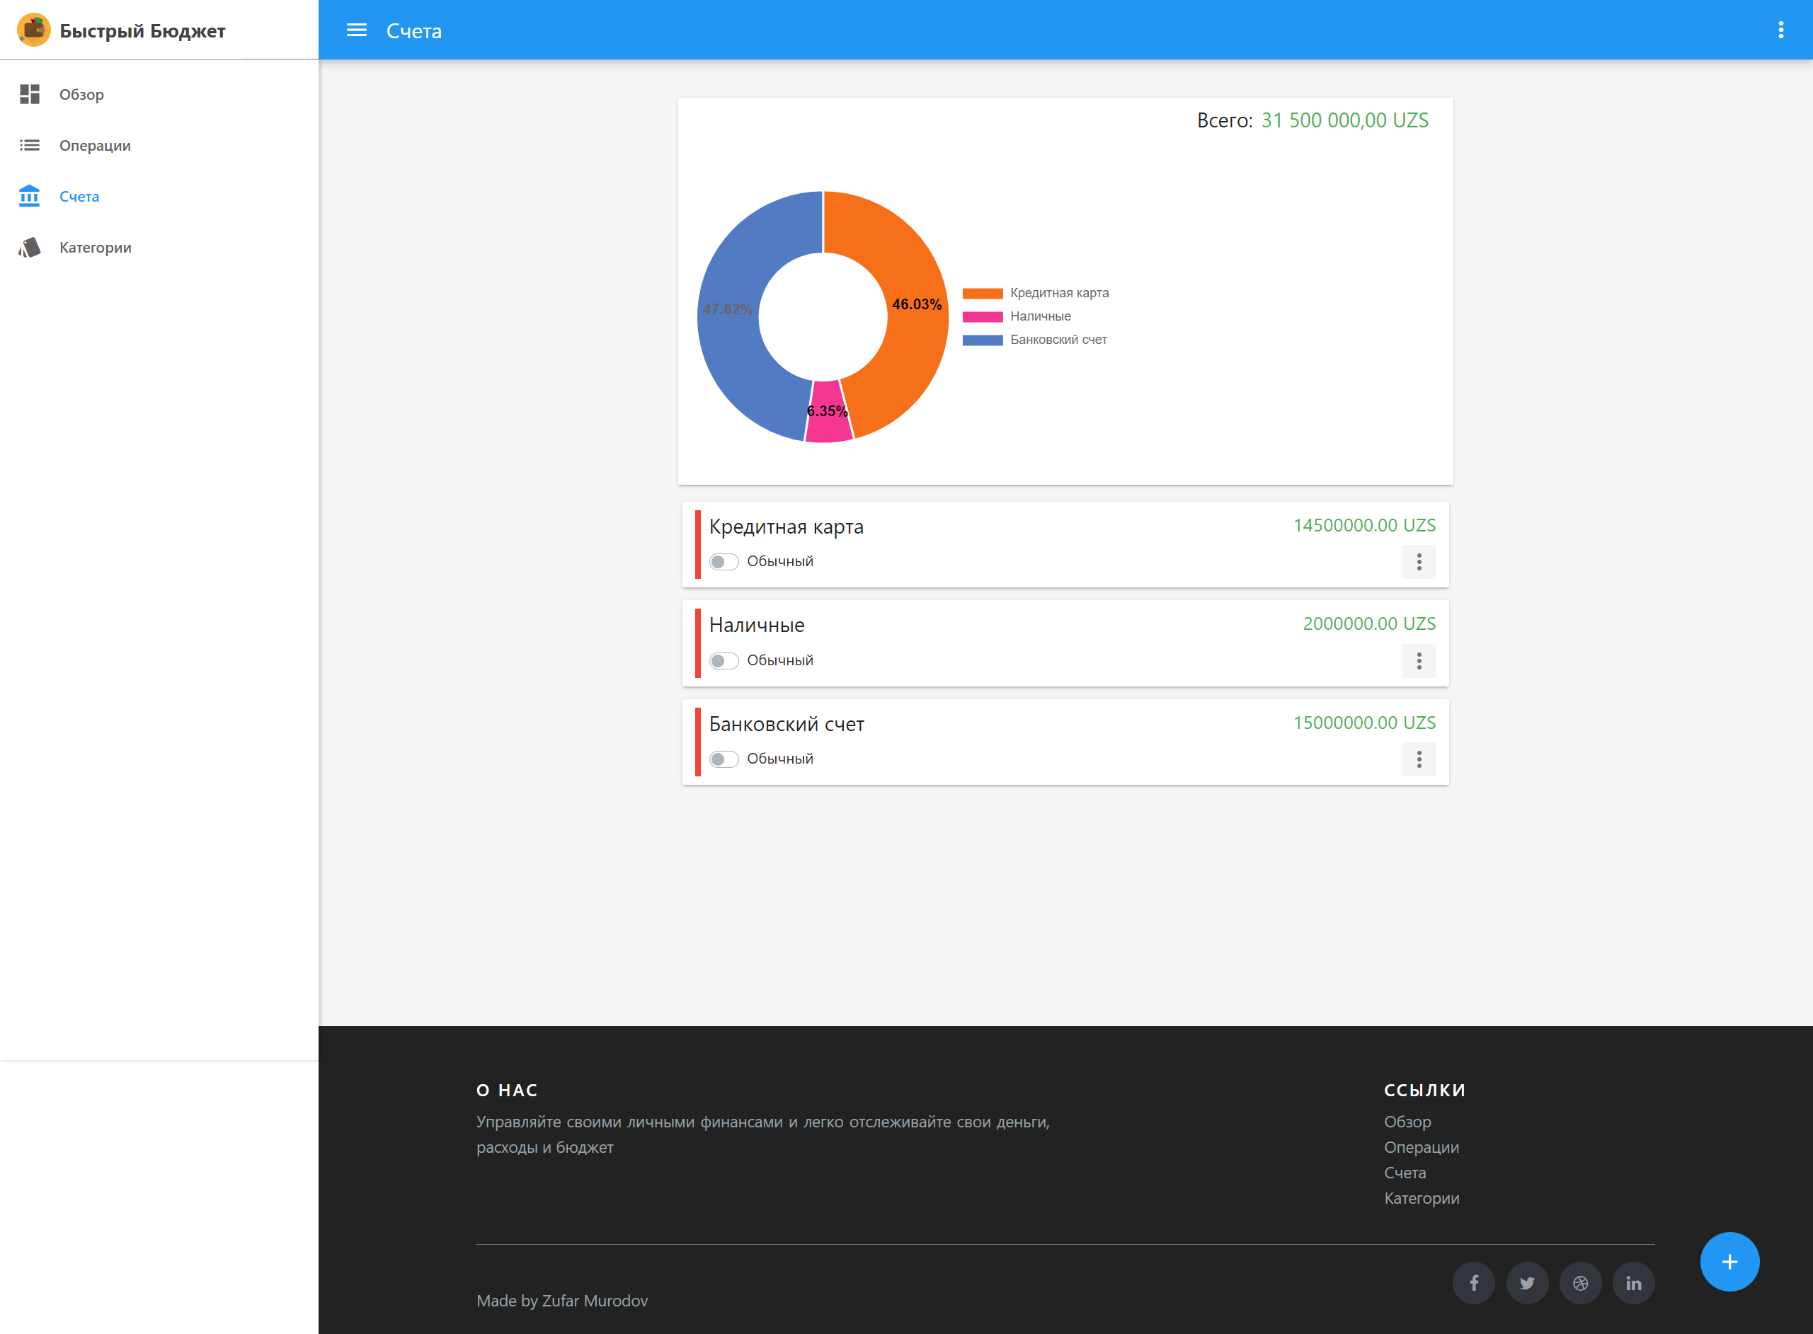
Task: Open the three-dot options menu for Банковский счет
Action: 1418,759
